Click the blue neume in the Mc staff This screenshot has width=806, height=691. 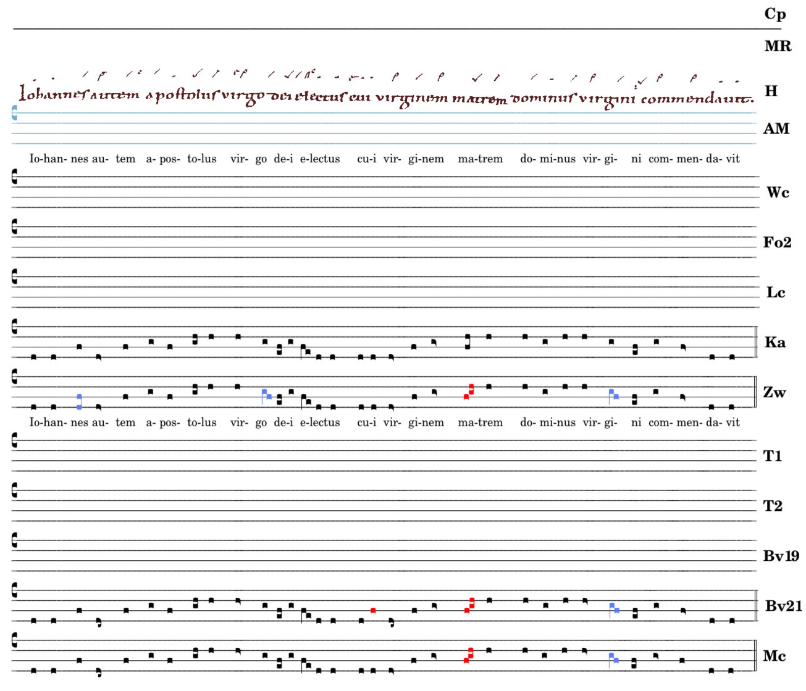click(x=613, y=659)
